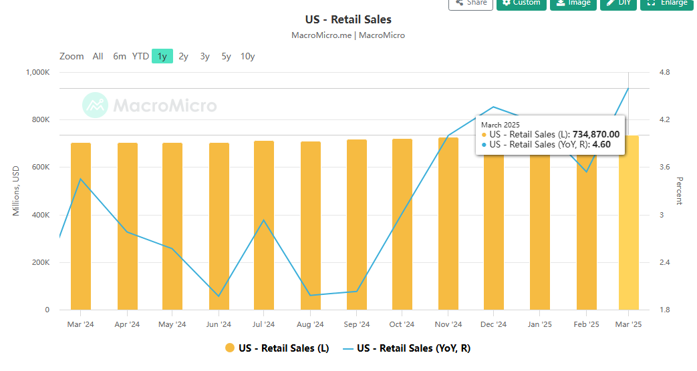This screenshot has height=371, width=697.
Task: Click the yellow legend circle for Retail Sales
Action: (x=230, y=348)
